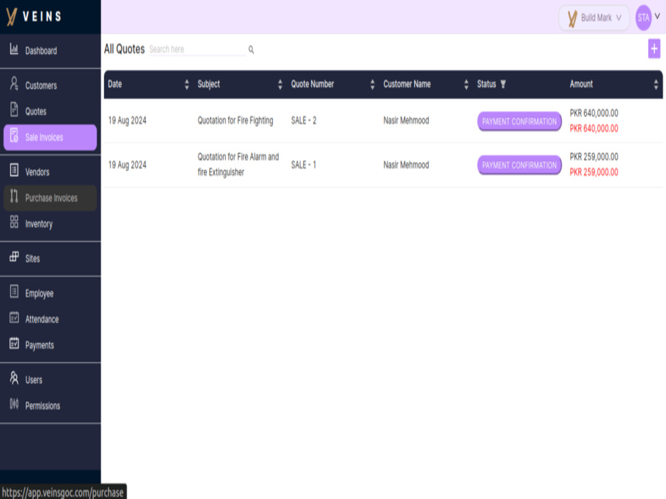The height and width of the screenshot is (499, 666).
Task: Click red amount PKR 259,000.00
Action: click(x=594, y=172)
